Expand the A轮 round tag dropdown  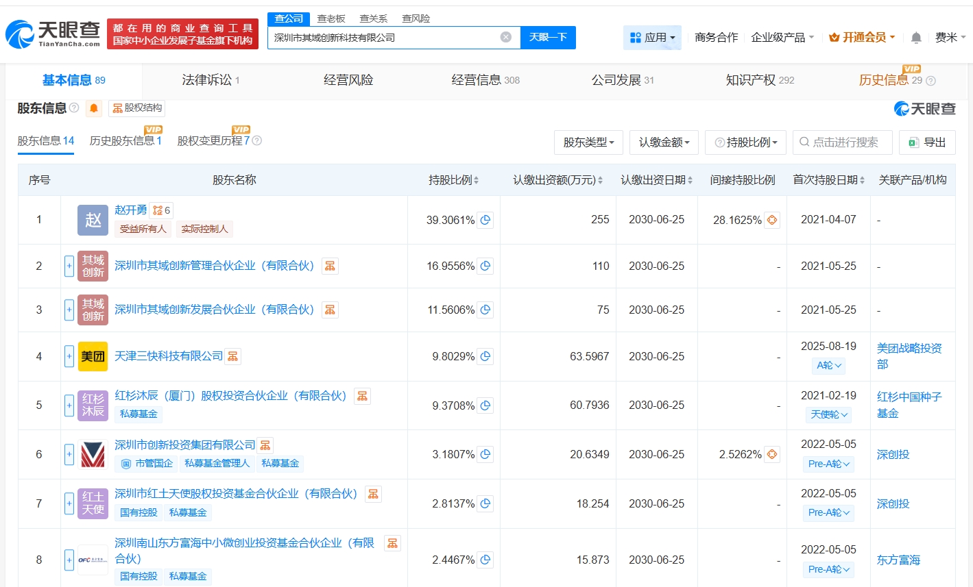tap(828, 366)
